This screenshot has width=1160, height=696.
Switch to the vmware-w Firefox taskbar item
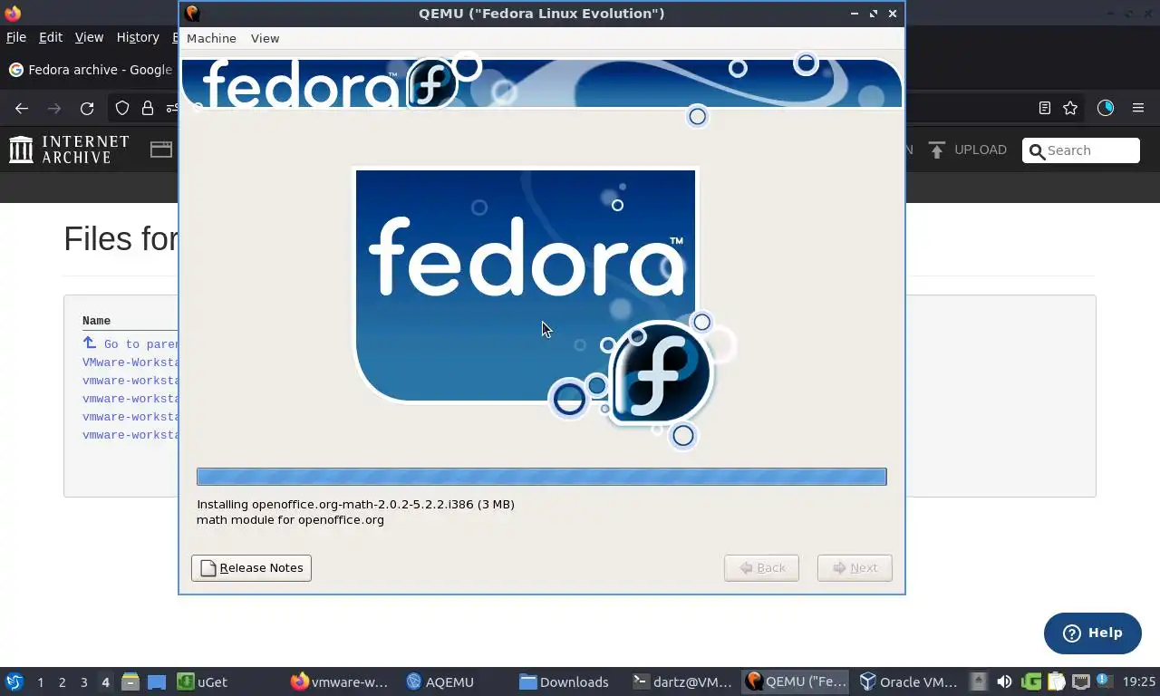[x=340, y=681]
